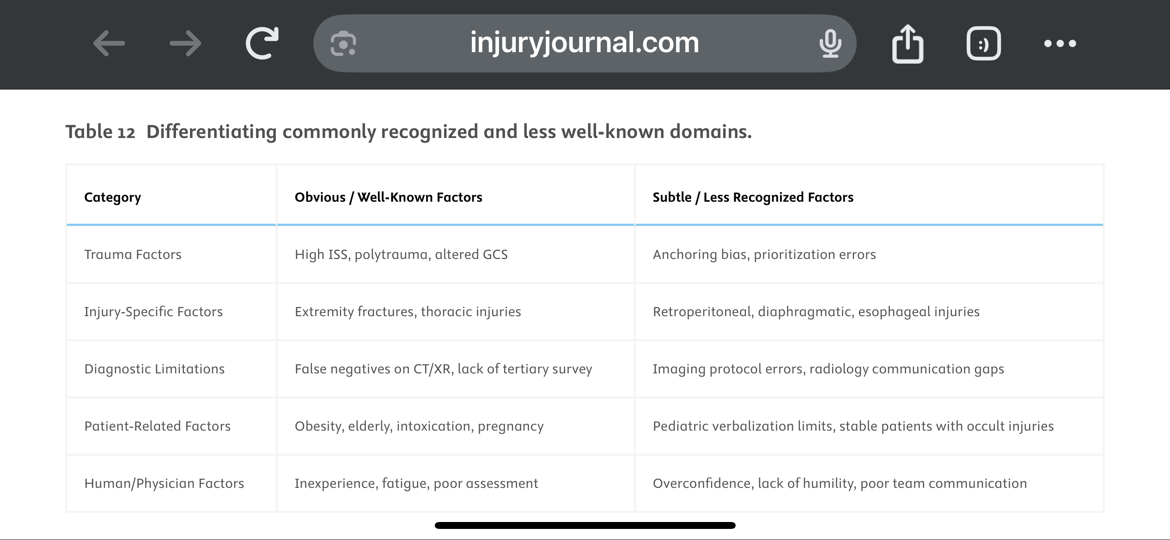Click the Trauma Factors row label
The width and height of the screenshot is (1170, 540).
[x=133, y=254]
